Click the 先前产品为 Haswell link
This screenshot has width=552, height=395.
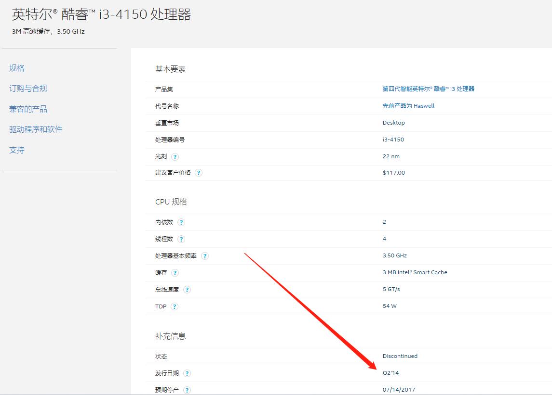pos(408,106)
